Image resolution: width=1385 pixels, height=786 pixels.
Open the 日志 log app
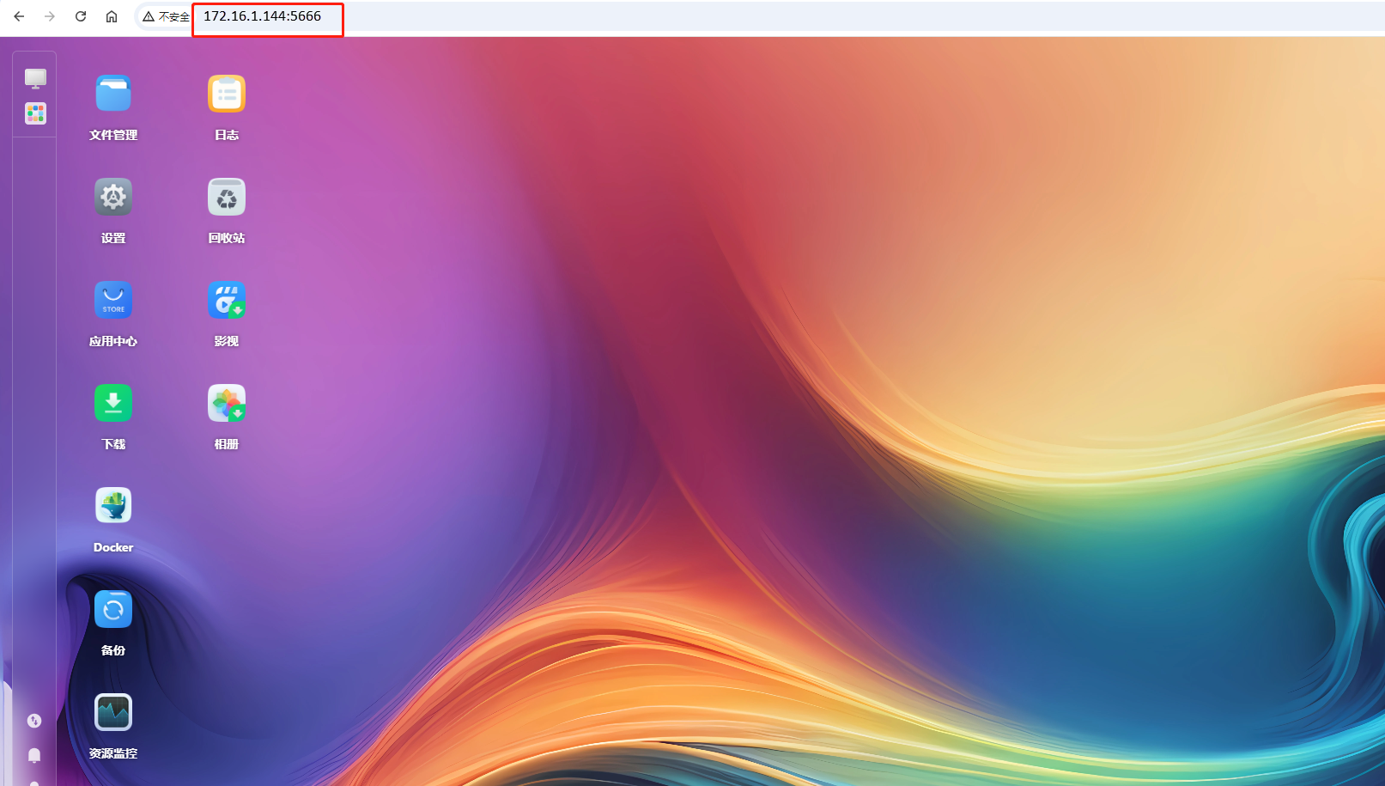[x=227, y=94]
